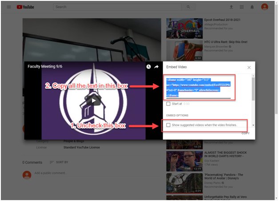This screenshot has width=279, height=201.
Task: Open the notifications bell
Action: (x=252, y=7)
